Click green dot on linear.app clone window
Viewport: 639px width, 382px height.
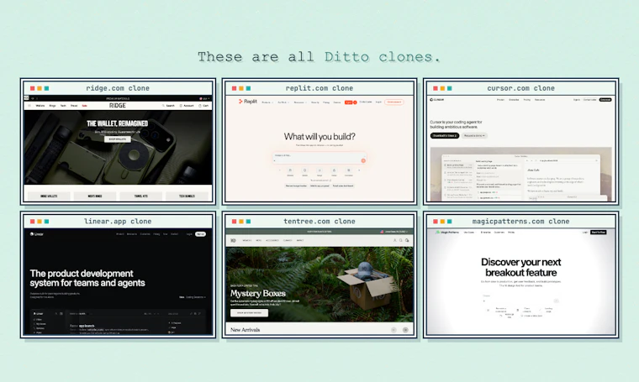(x=46, y=222)
